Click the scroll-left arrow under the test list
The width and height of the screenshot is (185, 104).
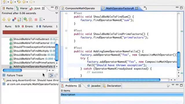[49, 70]
